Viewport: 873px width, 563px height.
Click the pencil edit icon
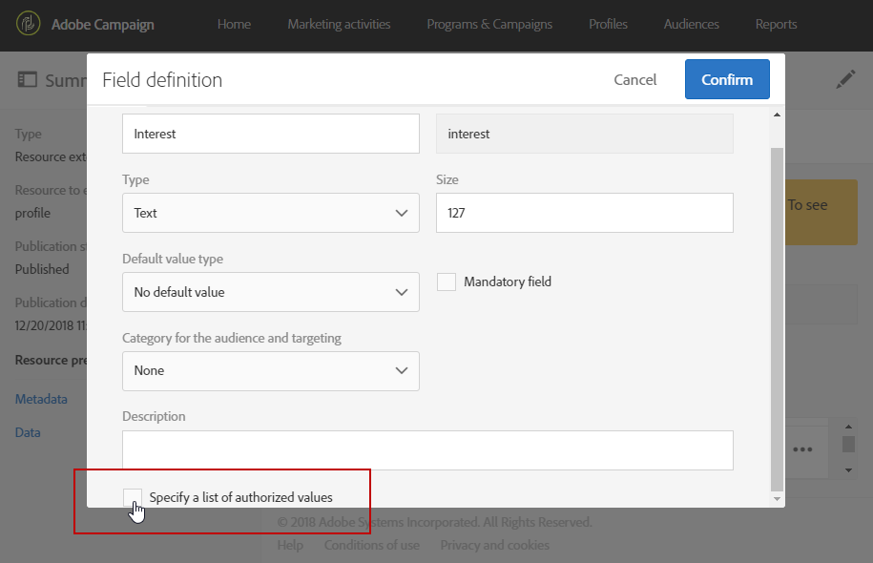[x=845, y=80]
